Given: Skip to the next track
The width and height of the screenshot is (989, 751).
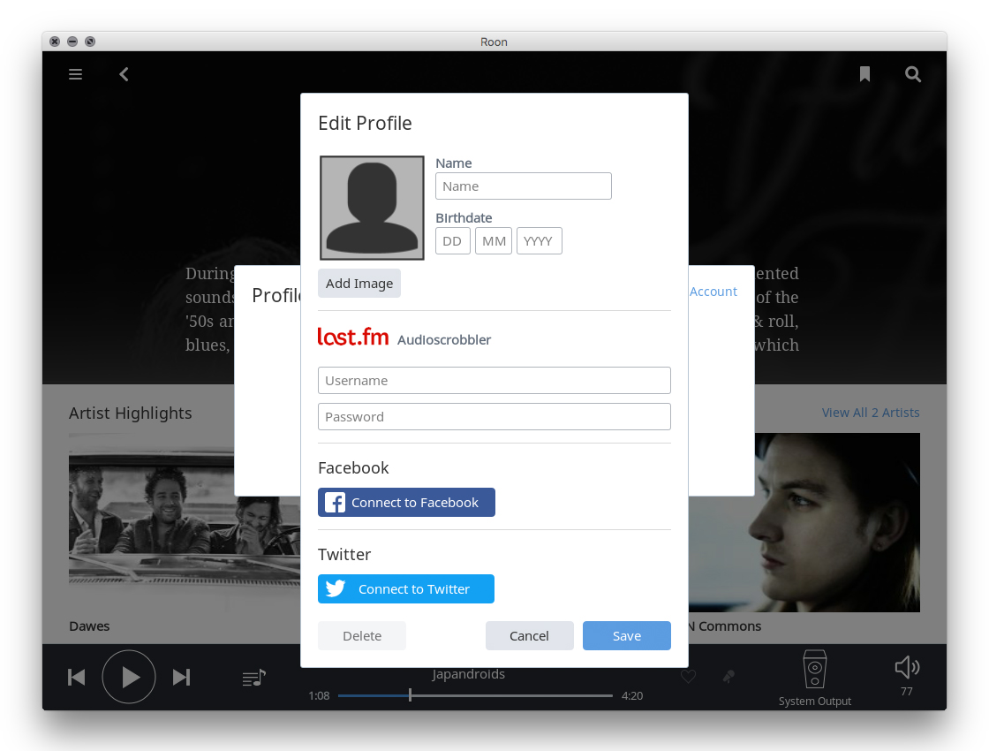Looking at the screenshot, I should pyautogui.click(x=181, y=677).
